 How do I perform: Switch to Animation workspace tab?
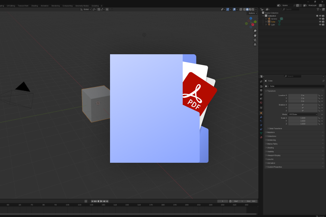(44, 6)
